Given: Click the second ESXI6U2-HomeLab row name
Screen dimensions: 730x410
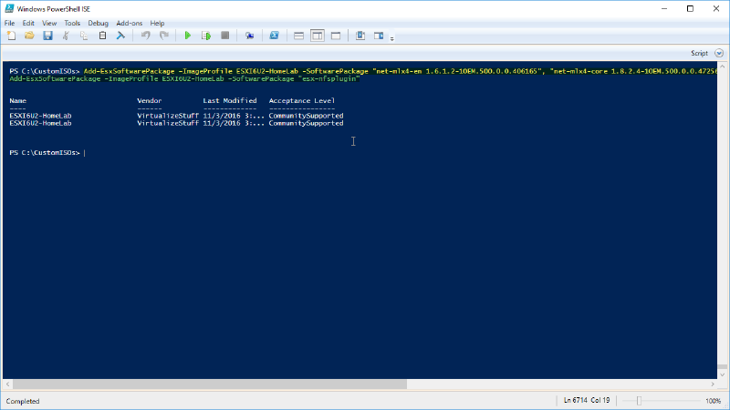Looking at the screenshot, I should click(x=40, y=123).
